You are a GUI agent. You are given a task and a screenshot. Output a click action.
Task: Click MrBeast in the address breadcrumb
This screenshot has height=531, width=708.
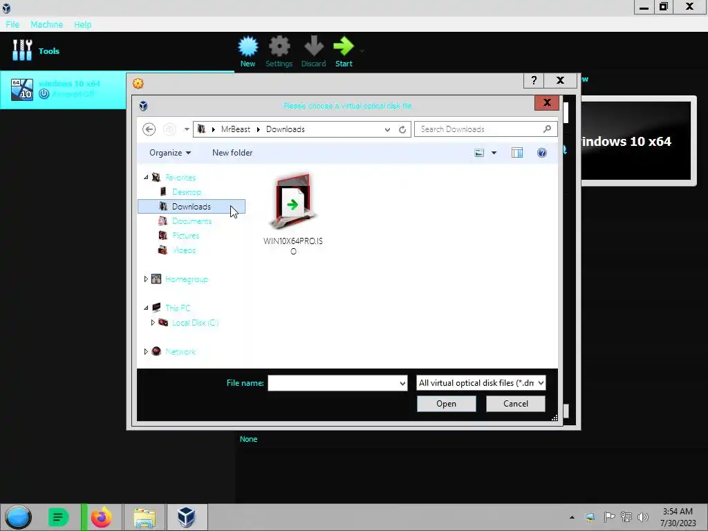(236, 129)
